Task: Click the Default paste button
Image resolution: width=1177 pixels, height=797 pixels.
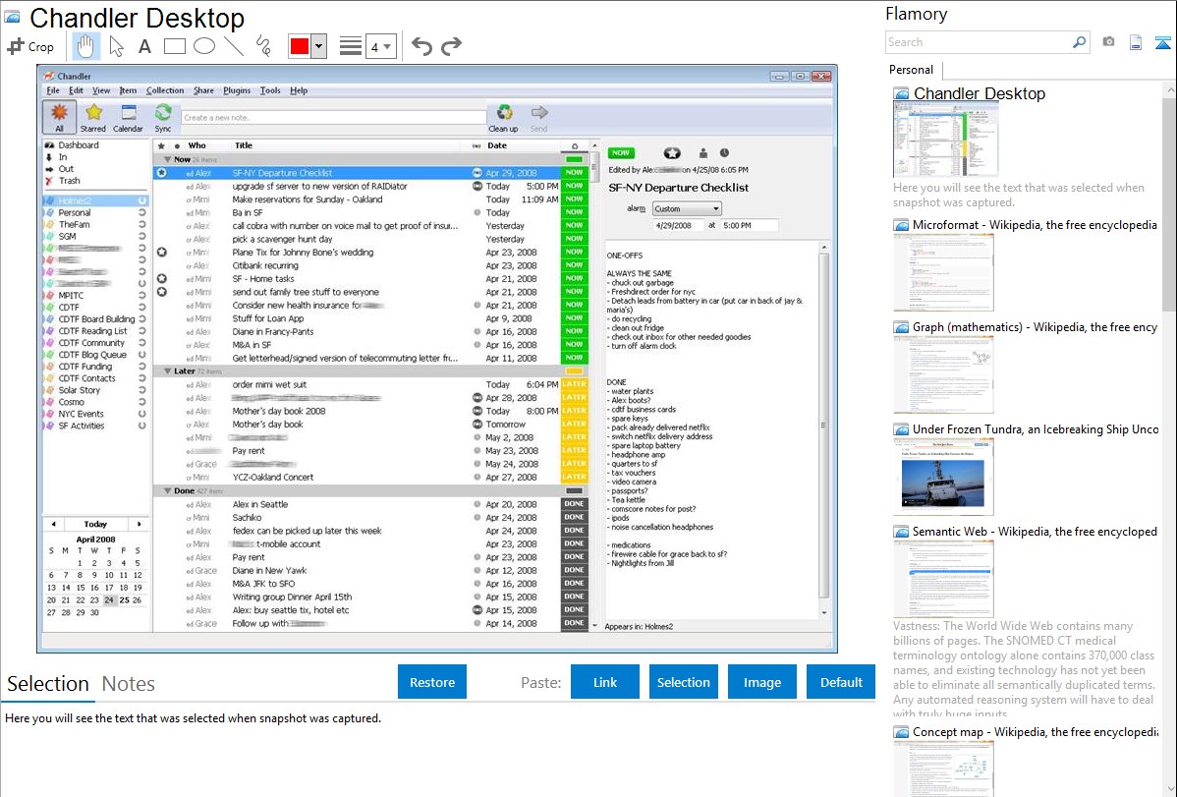Action: [841, 682]
